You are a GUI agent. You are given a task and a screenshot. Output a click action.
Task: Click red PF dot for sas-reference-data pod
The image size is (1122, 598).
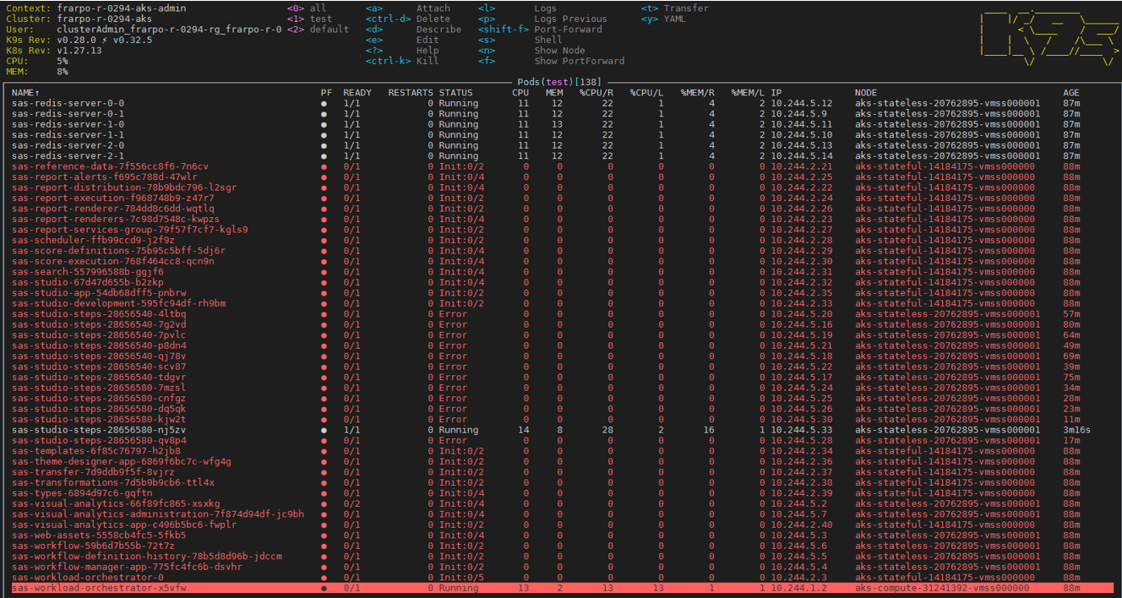pyautogui.click(x=324, y=166)
